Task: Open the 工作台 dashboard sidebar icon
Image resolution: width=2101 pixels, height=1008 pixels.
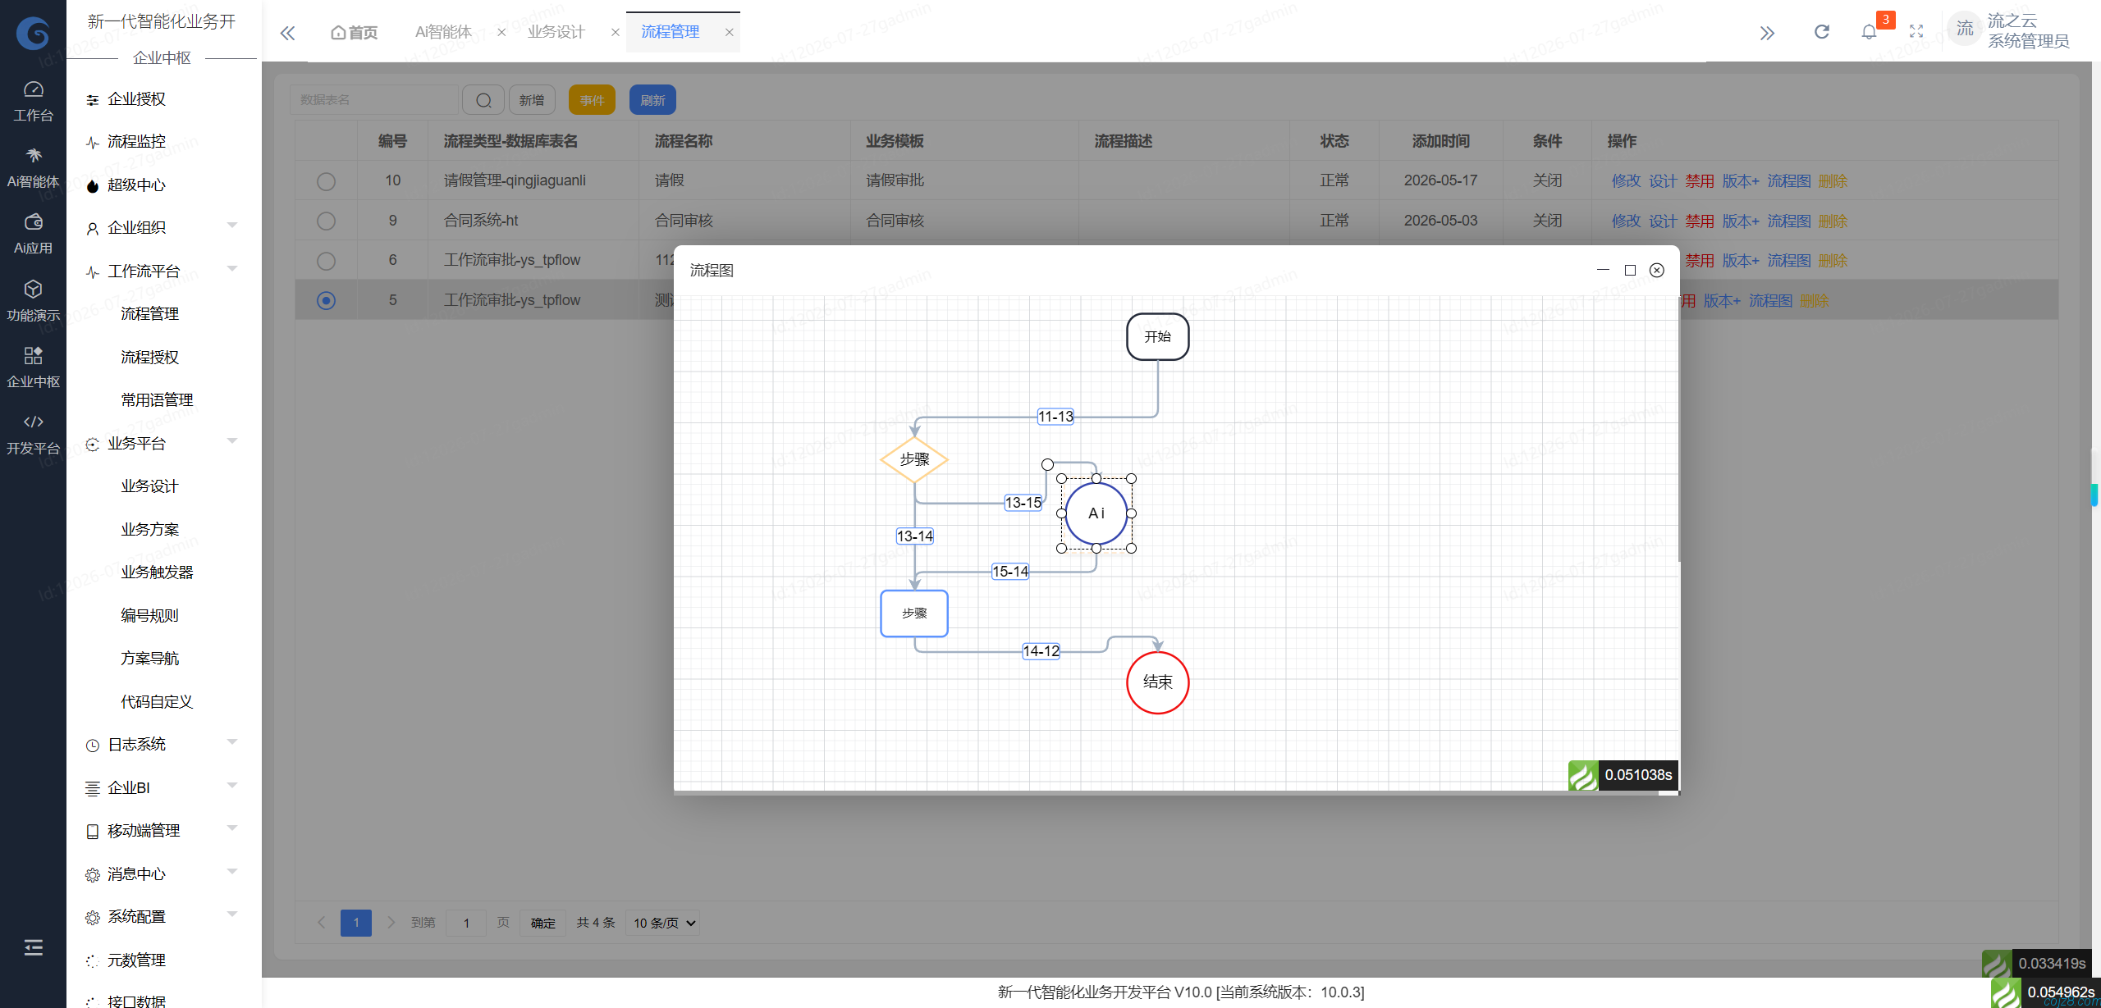Action: point(33,100)
